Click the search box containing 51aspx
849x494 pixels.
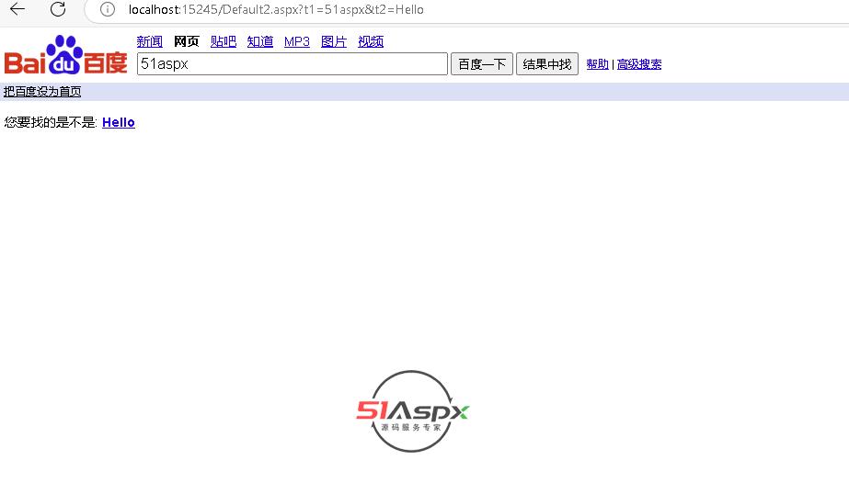[292, 64]
